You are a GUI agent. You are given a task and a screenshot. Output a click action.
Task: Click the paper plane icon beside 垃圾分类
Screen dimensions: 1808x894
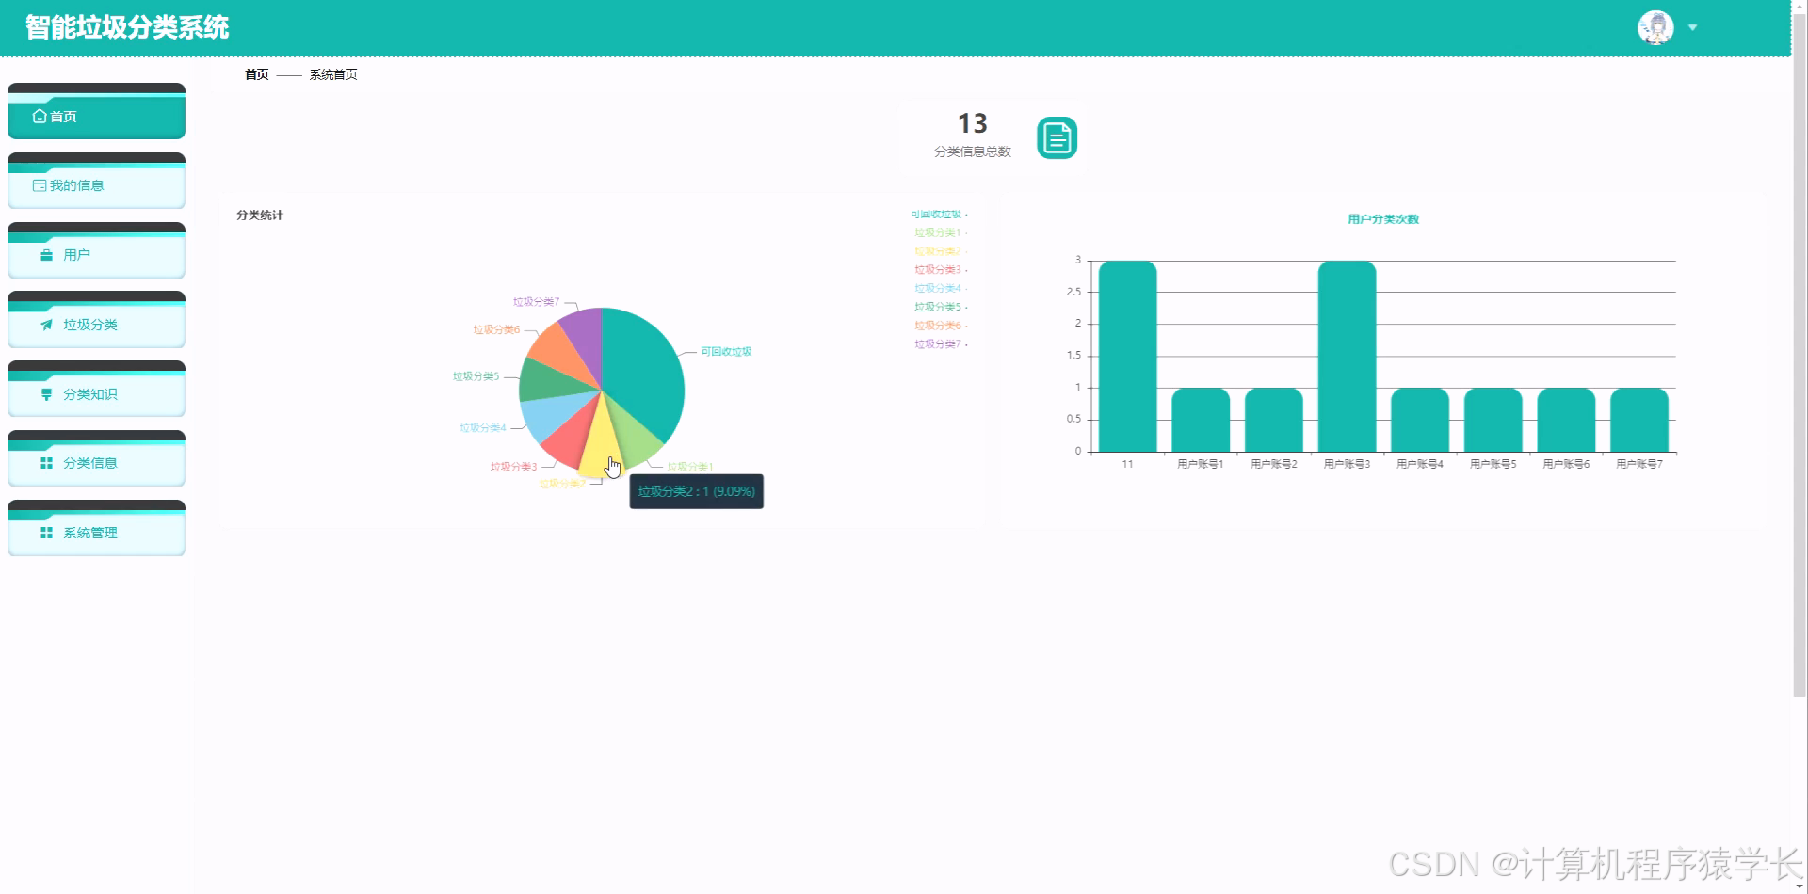(x=46, y=325)
